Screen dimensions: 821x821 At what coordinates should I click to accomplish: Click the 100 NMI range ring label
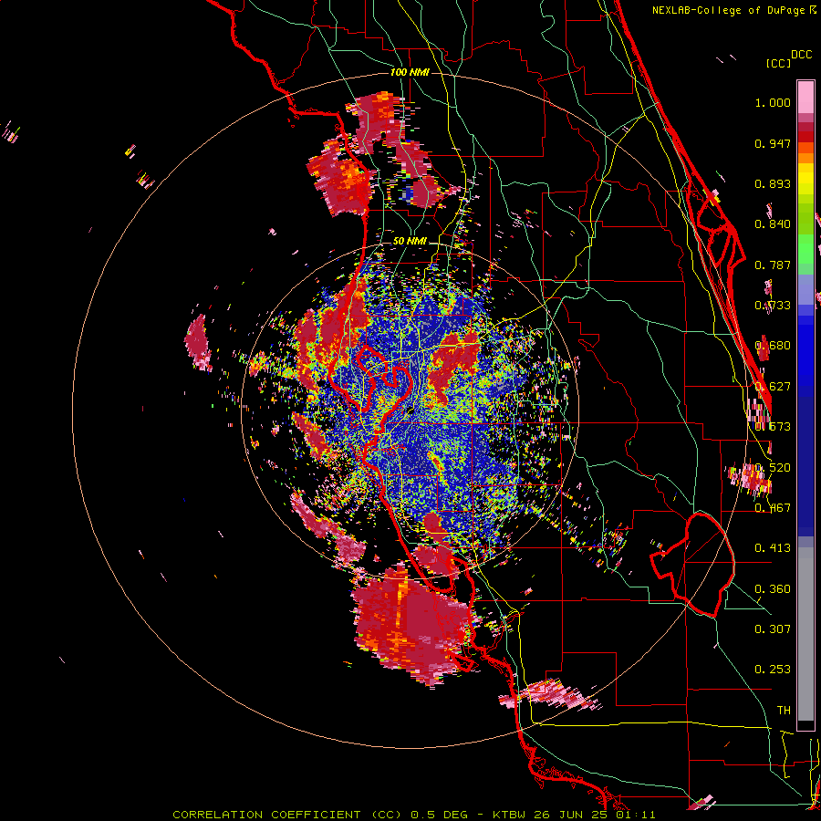tap(410, 72)
